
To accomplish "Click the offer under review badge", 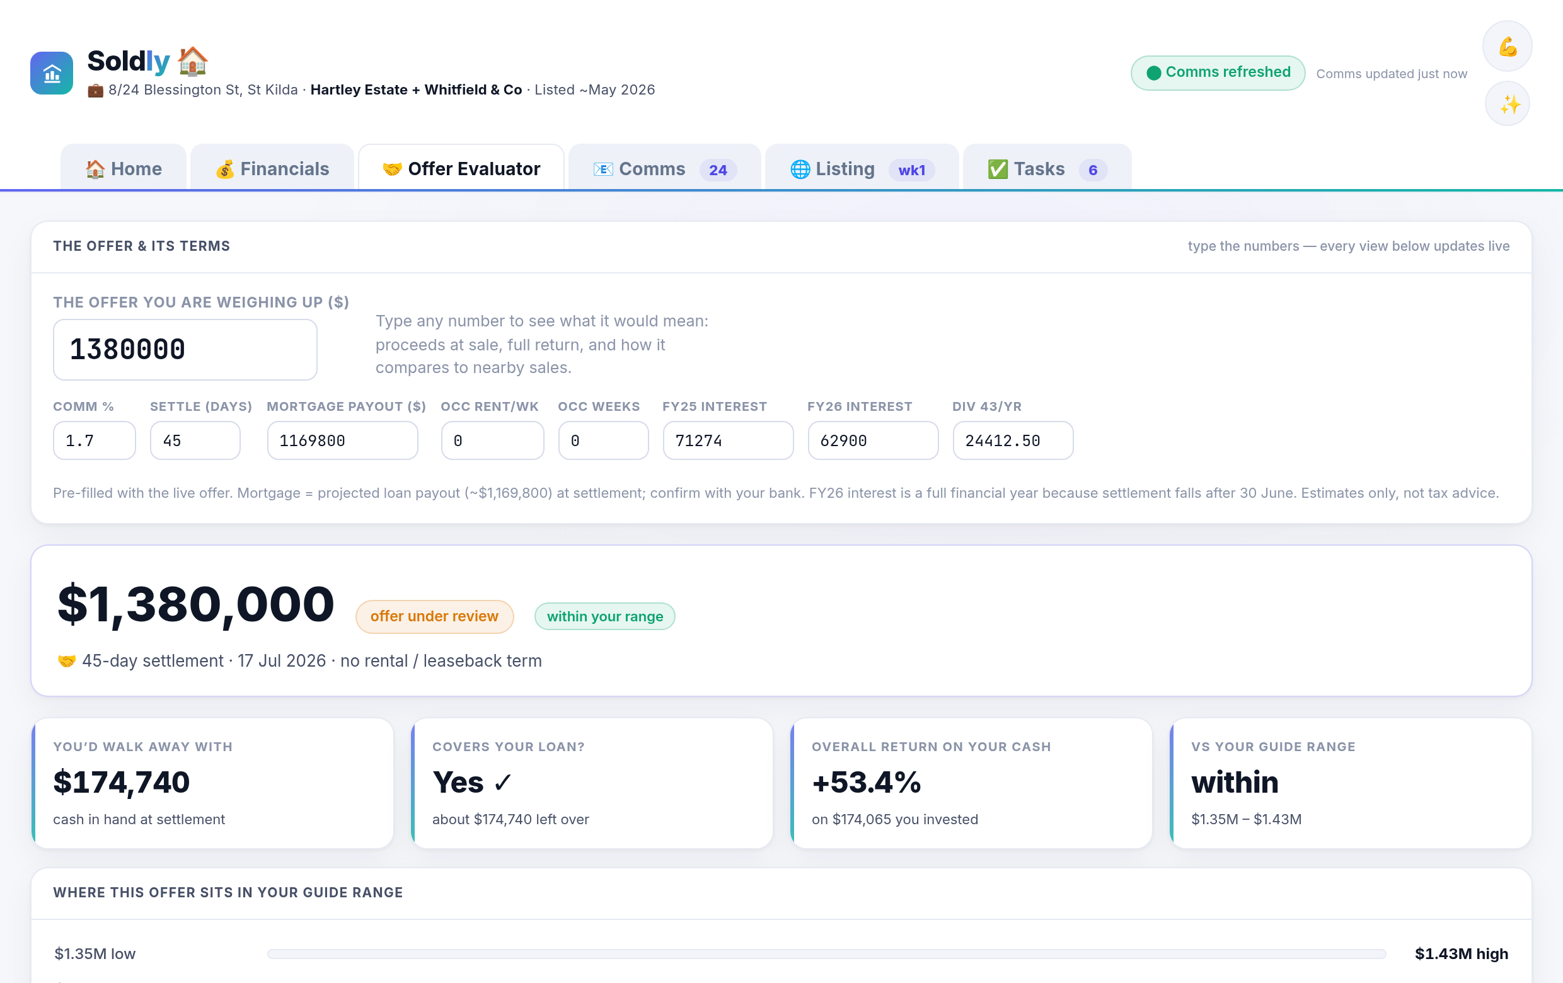I will click(434, 616).
